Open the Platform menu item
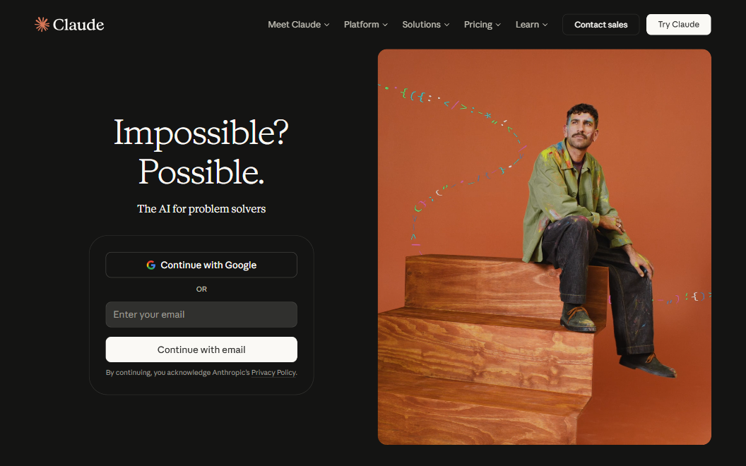 [x=365, y=24]
